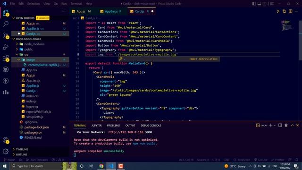The image size is (302, 170).
Task: Open the bar chart icon in activity bar
Action: [6, 92]
